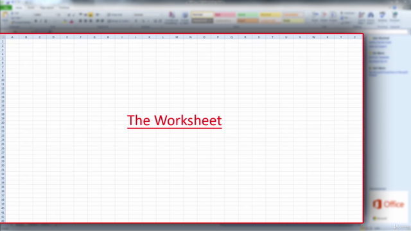Select row 1 header

tap(3, 41)
